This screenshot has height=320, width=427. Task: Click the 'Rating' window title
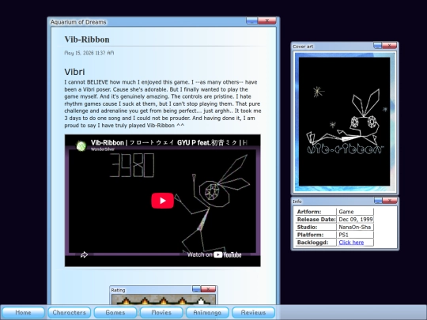[x=118, y=290]
